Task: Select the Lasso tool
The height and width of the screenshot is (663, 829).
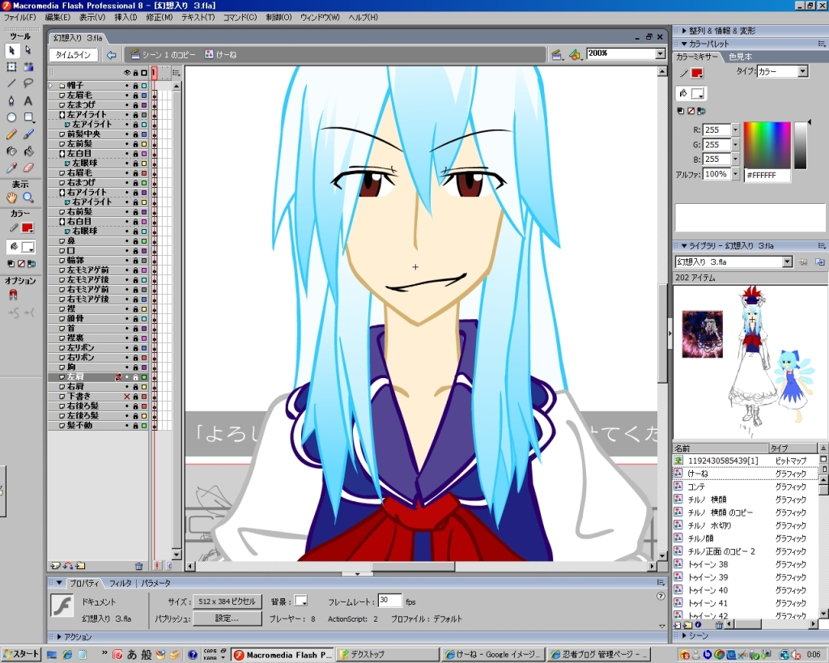Action: tap(28, 83)
